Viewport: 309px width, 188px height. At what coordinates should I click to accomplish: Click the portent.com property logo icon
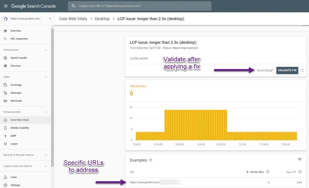pyautogui.click(x=6, y=19)
